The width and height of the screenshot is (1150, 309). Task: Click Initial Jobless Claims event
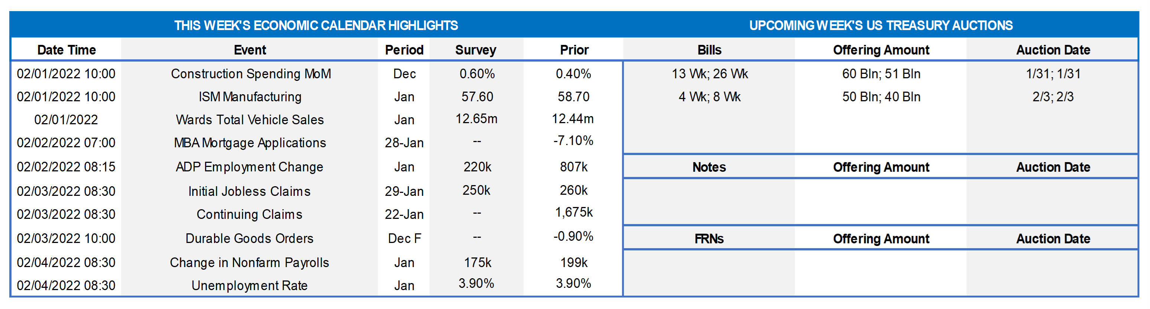[x=249, y=191]
